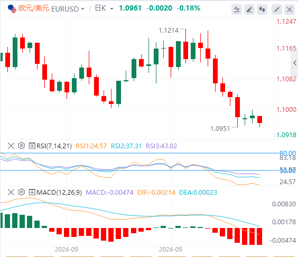Screen dimensions: 298x257
Task: Expand the EURUSD symbol dropdown
Action: point(82,9)
